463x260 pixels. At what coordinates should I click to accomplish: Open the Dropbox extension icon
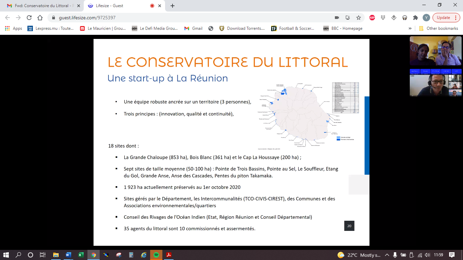tap(383, 18)
